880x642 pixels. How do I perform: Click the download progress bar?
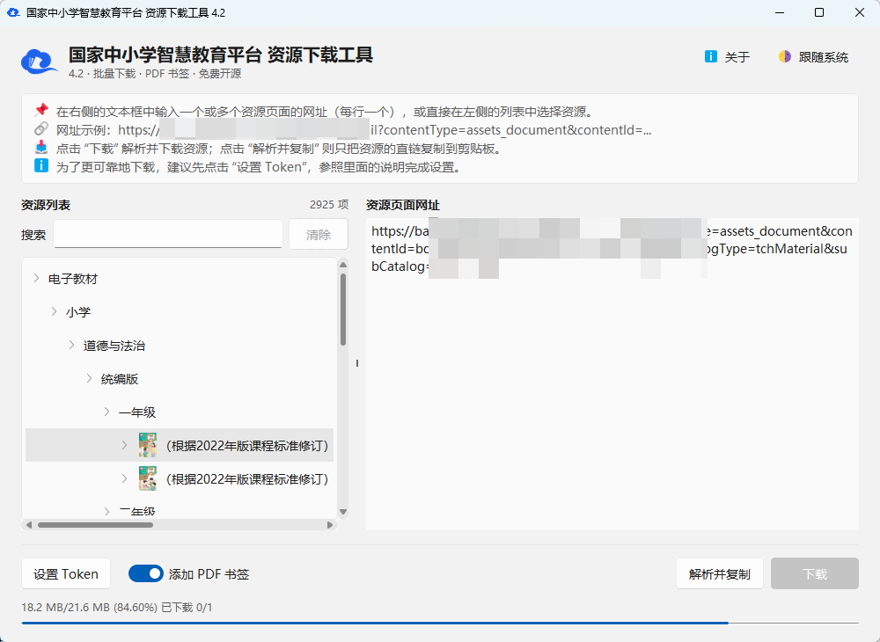coord(440,623)
